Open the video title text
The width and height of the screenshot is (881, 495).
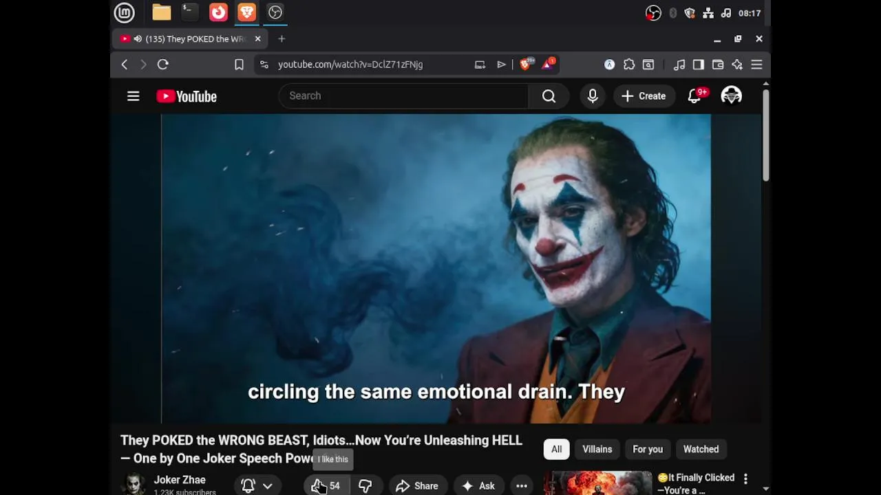point(321,449)
